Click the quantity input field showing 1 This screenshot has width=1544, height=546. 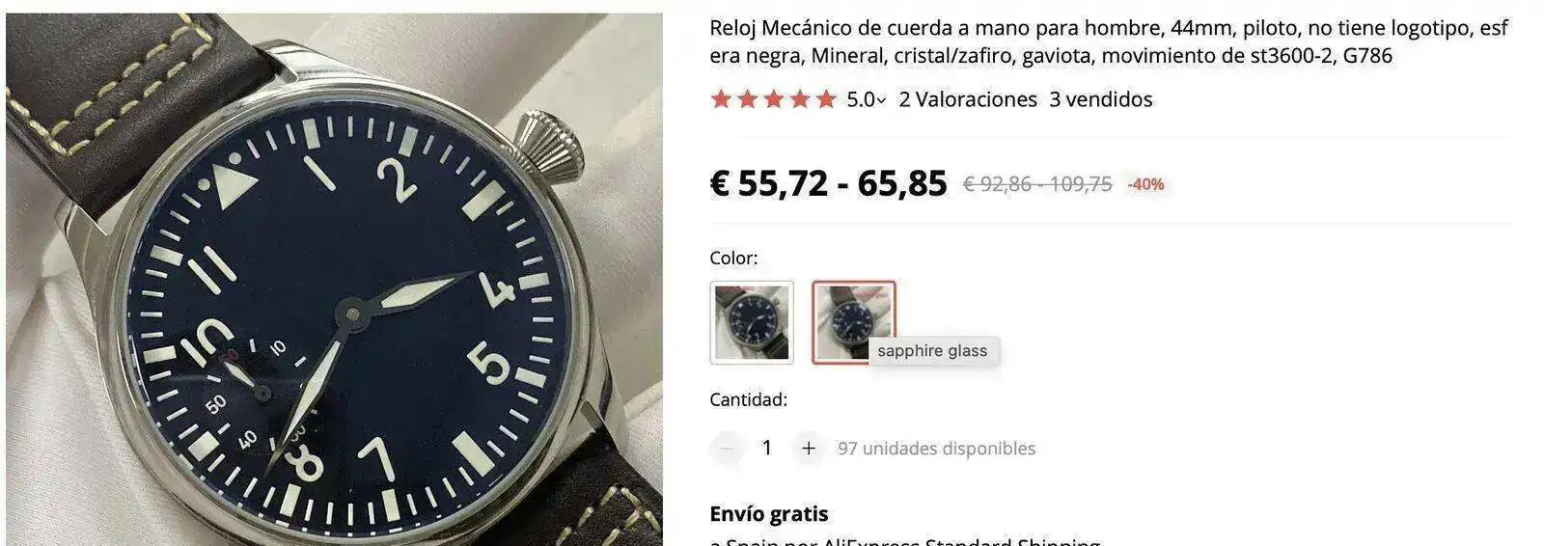[767, 448]
